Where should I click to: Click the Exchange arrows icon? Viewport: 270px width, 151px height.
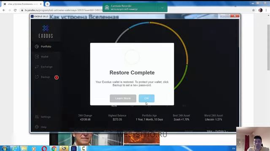coord(37,67)
